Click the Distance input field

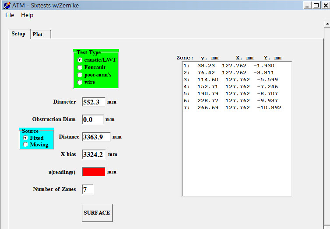tap(96, 137)
